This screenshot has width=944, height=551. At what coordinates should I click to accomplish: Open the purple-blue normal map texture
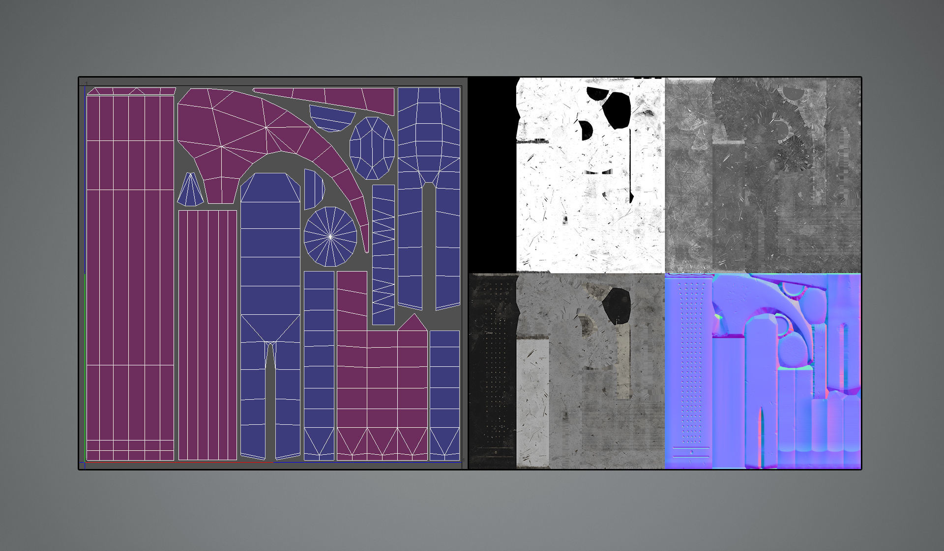click(x=763, y=371)
